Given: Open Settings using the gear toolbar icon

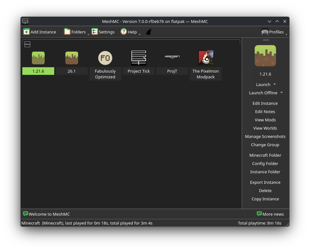Looking at the screenshot, I should pyautogui.click(x=94, y=32).
